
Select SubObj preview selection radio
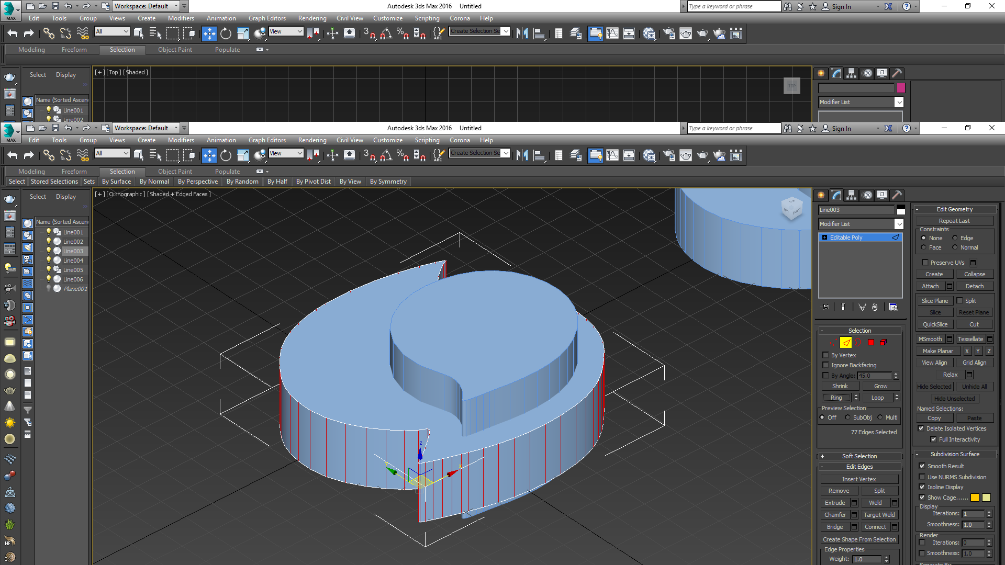[x=848, y=417]
